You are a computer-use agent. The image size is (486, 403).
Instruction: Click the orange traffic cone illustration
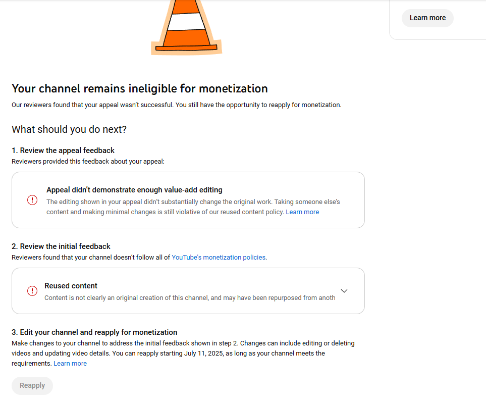[x=186, y=27]
